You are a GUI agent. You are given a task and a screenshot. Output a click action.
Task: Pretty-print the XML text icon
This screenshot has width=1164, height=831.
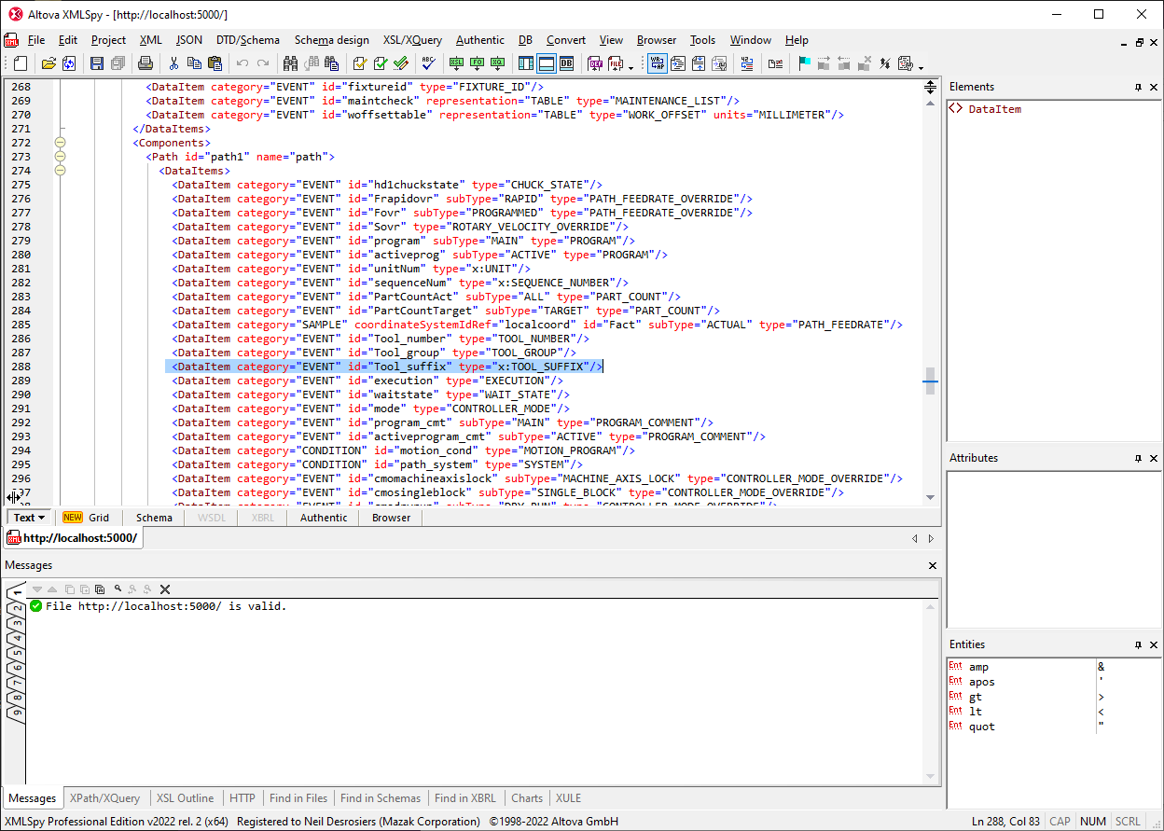[x=677, y=63]
